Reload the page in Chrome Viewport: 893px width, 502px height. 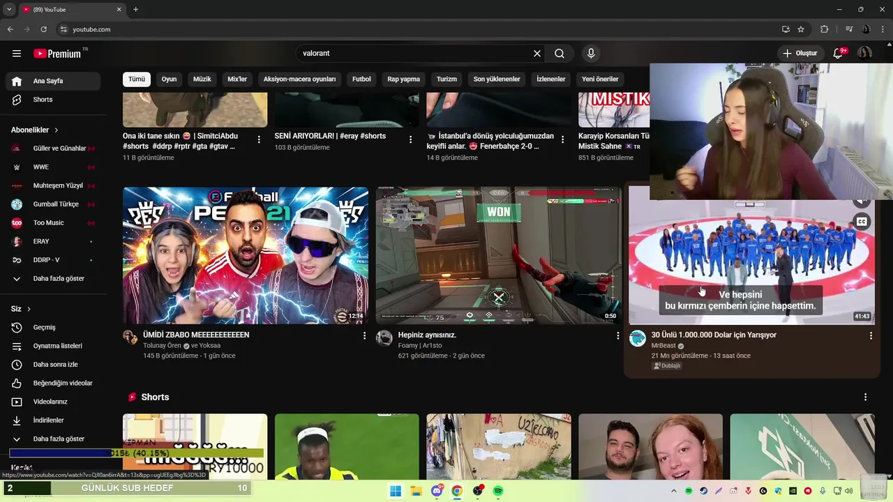coord(43,29)
